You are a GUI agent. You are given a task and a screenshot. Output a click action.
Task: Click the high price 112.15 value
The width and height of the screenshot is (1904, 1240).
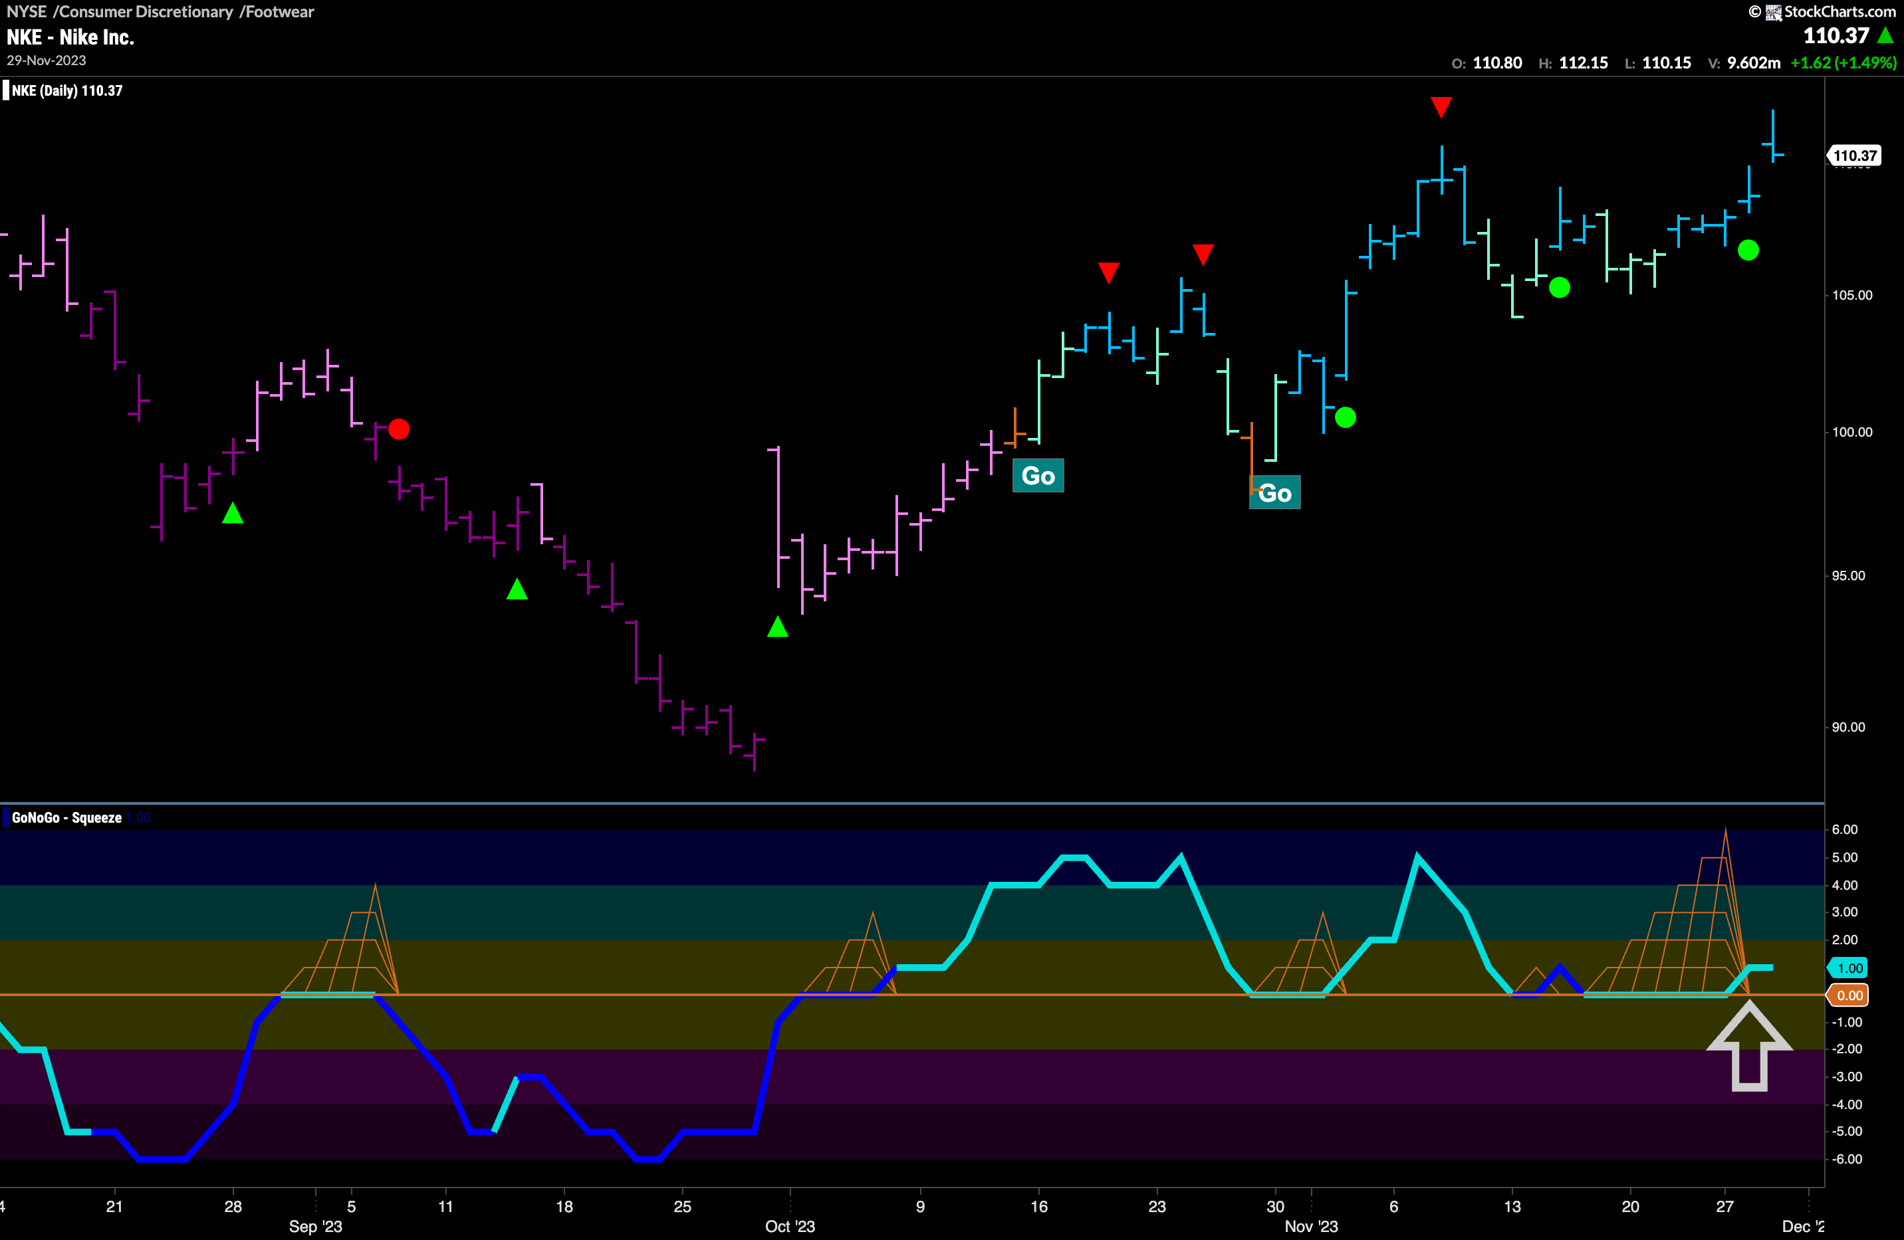1583,63
